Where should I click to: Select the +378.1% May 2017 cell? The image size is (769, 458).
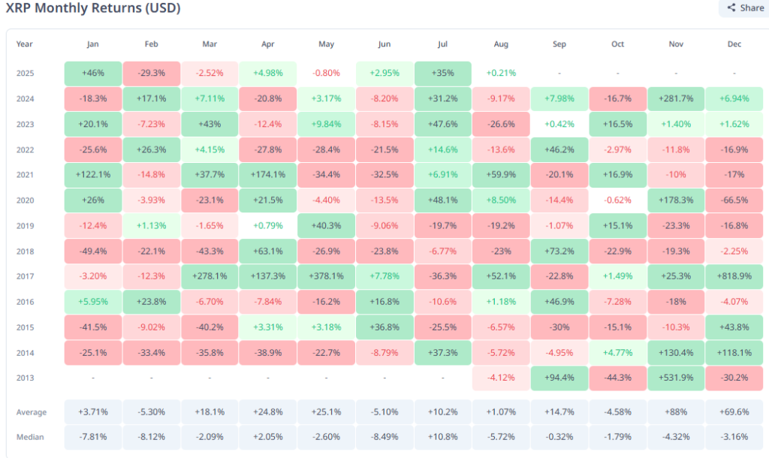coord(326,277)
